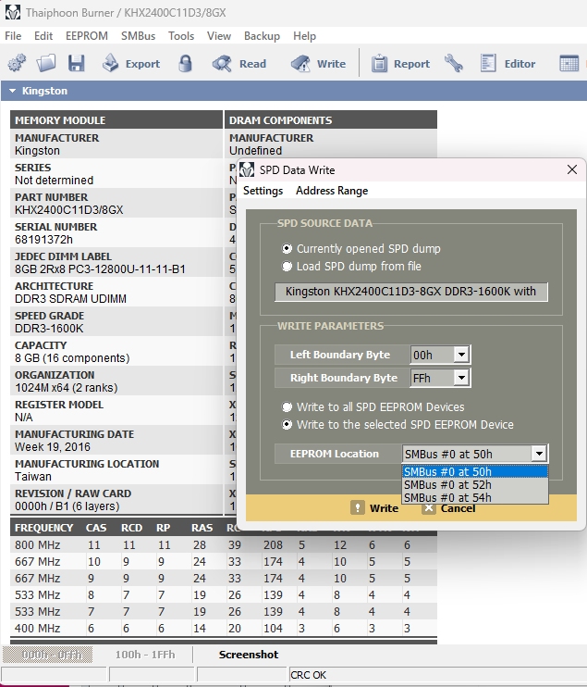Click SPD Data Write dialog title icon
Image resolution: width=587 pixels, height=687 pixels.
pyautogui.click(x=247, y=170)
